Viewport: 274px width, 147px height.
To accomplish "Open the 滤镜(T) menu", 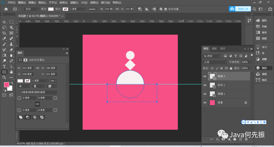I will coord(74,3).
